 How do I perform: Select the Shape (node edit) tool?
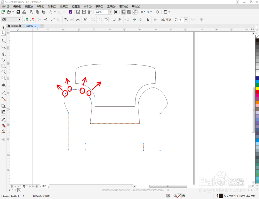click(x=3, y=33)
